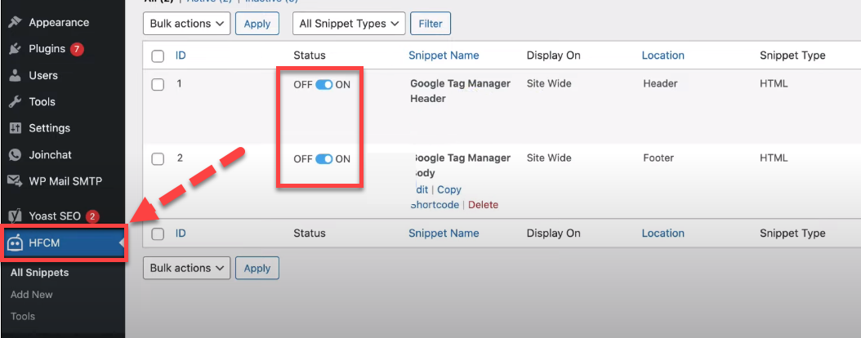Click Edit link for snippet 2

click(420, 190)
